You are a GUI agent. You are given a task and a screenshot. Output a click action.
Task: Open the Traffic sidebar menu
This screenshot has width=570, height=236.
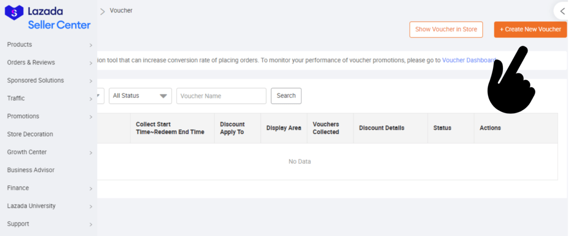click(x=16, y=98)
